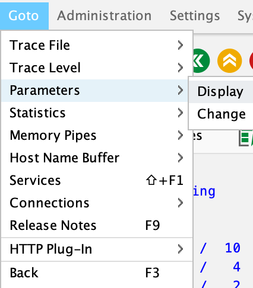Close the highlighted Goto menu
This screenshot has width=253, height=288.
click(24, 15)
